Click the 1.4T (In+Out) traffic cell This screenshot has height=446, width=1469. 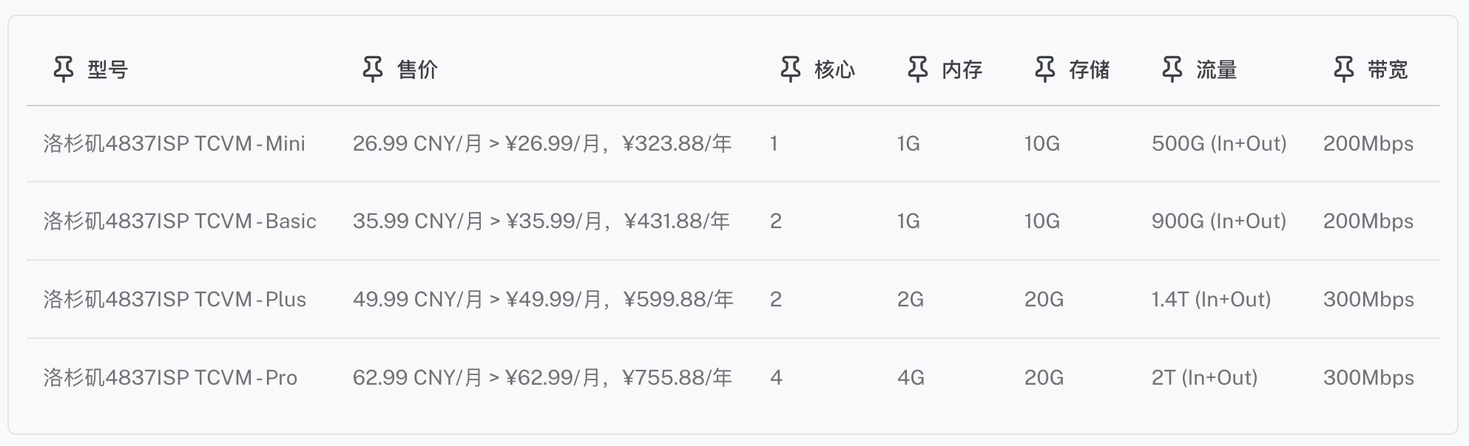pos(1211,299)
